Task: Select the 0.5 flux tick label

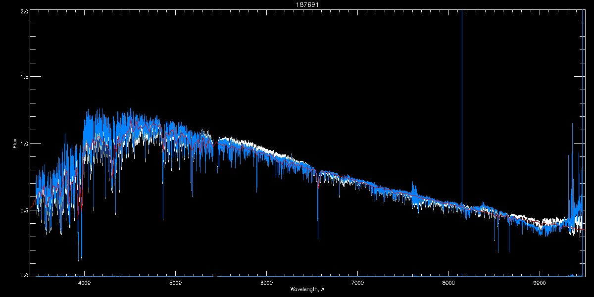Action: click(x=23, y=210)
